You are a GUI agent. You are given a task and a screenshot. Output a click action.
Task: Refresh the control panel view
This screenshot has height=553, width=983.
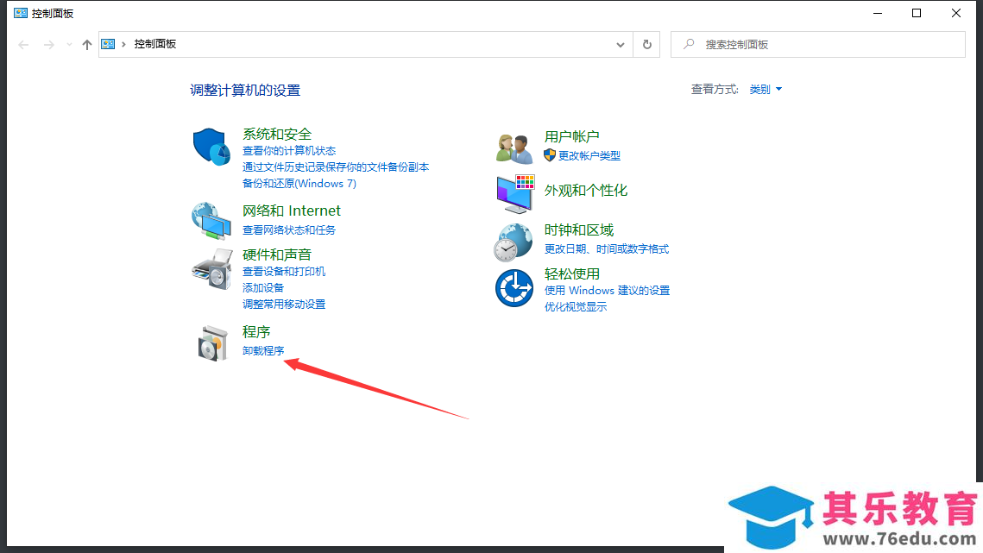647,45
